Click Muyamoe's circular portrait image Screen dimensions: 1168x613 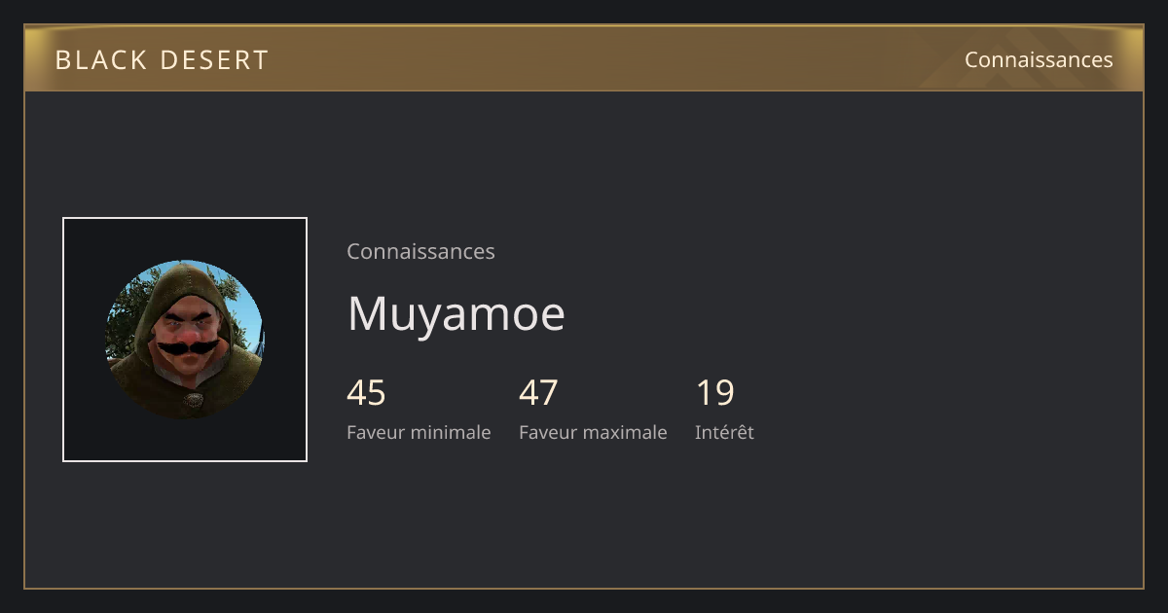point(184,340)
